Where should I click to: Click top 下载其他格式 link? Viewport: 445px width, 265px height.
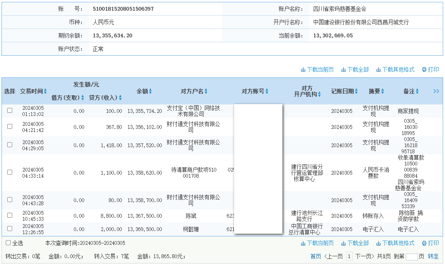399,70
